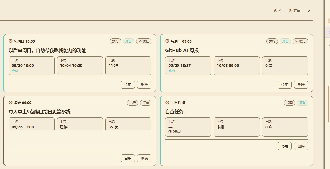Image resolution: width=330 pixels, height=169 pixels.
Task: Delete the 自查任务 task
Action: pyautogui.click(x=301, y=146)
